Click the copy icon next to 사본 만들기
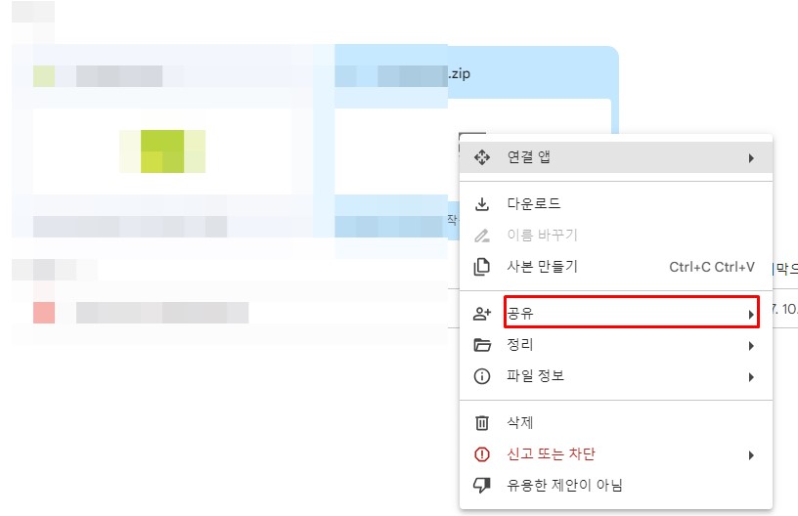This screenshot has height=516, width=798. [x=482, y=267]
